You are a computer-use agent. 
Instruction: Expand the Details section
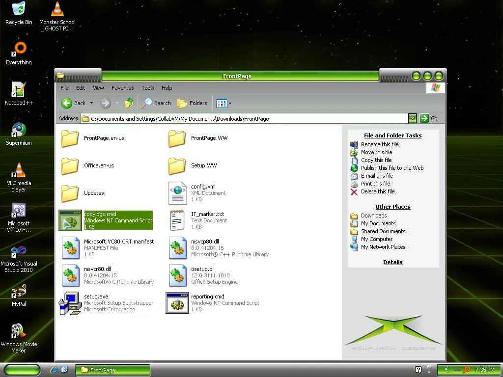(x=392, y=262)
